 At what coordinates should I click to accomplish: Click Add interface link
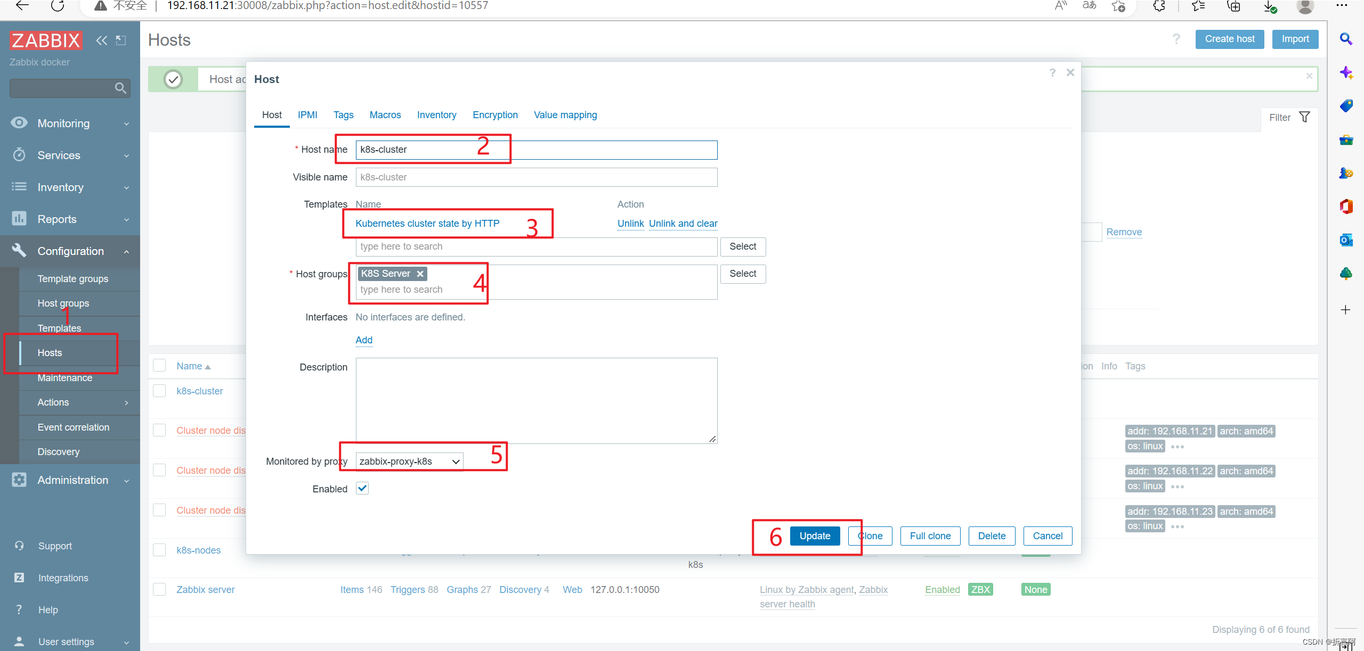tap(364, 340)
